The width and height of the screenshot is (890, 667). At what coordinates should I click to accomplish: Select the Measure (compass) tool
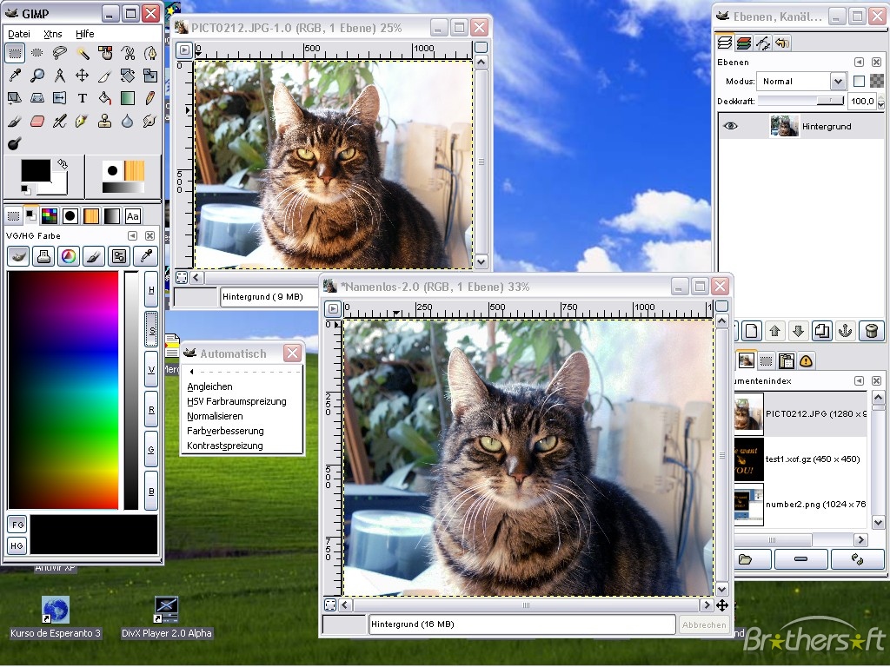pos(58,76)
